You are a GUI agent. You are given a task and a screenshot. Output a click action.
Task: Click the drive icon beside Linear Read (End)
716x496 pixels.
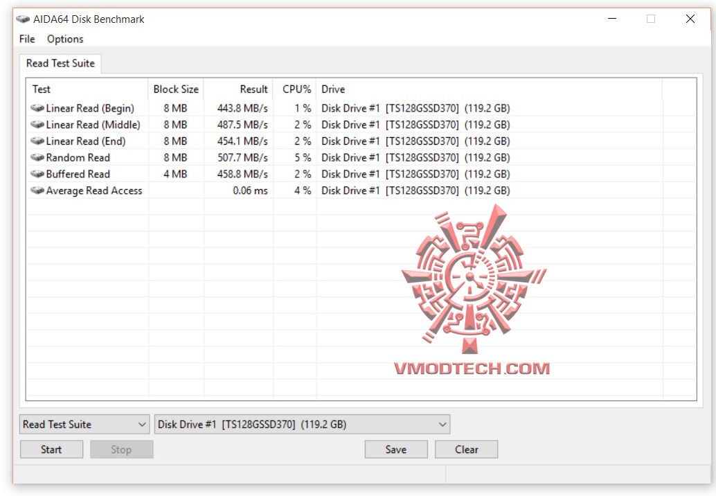pyautogui.click(x=37, y=141)
